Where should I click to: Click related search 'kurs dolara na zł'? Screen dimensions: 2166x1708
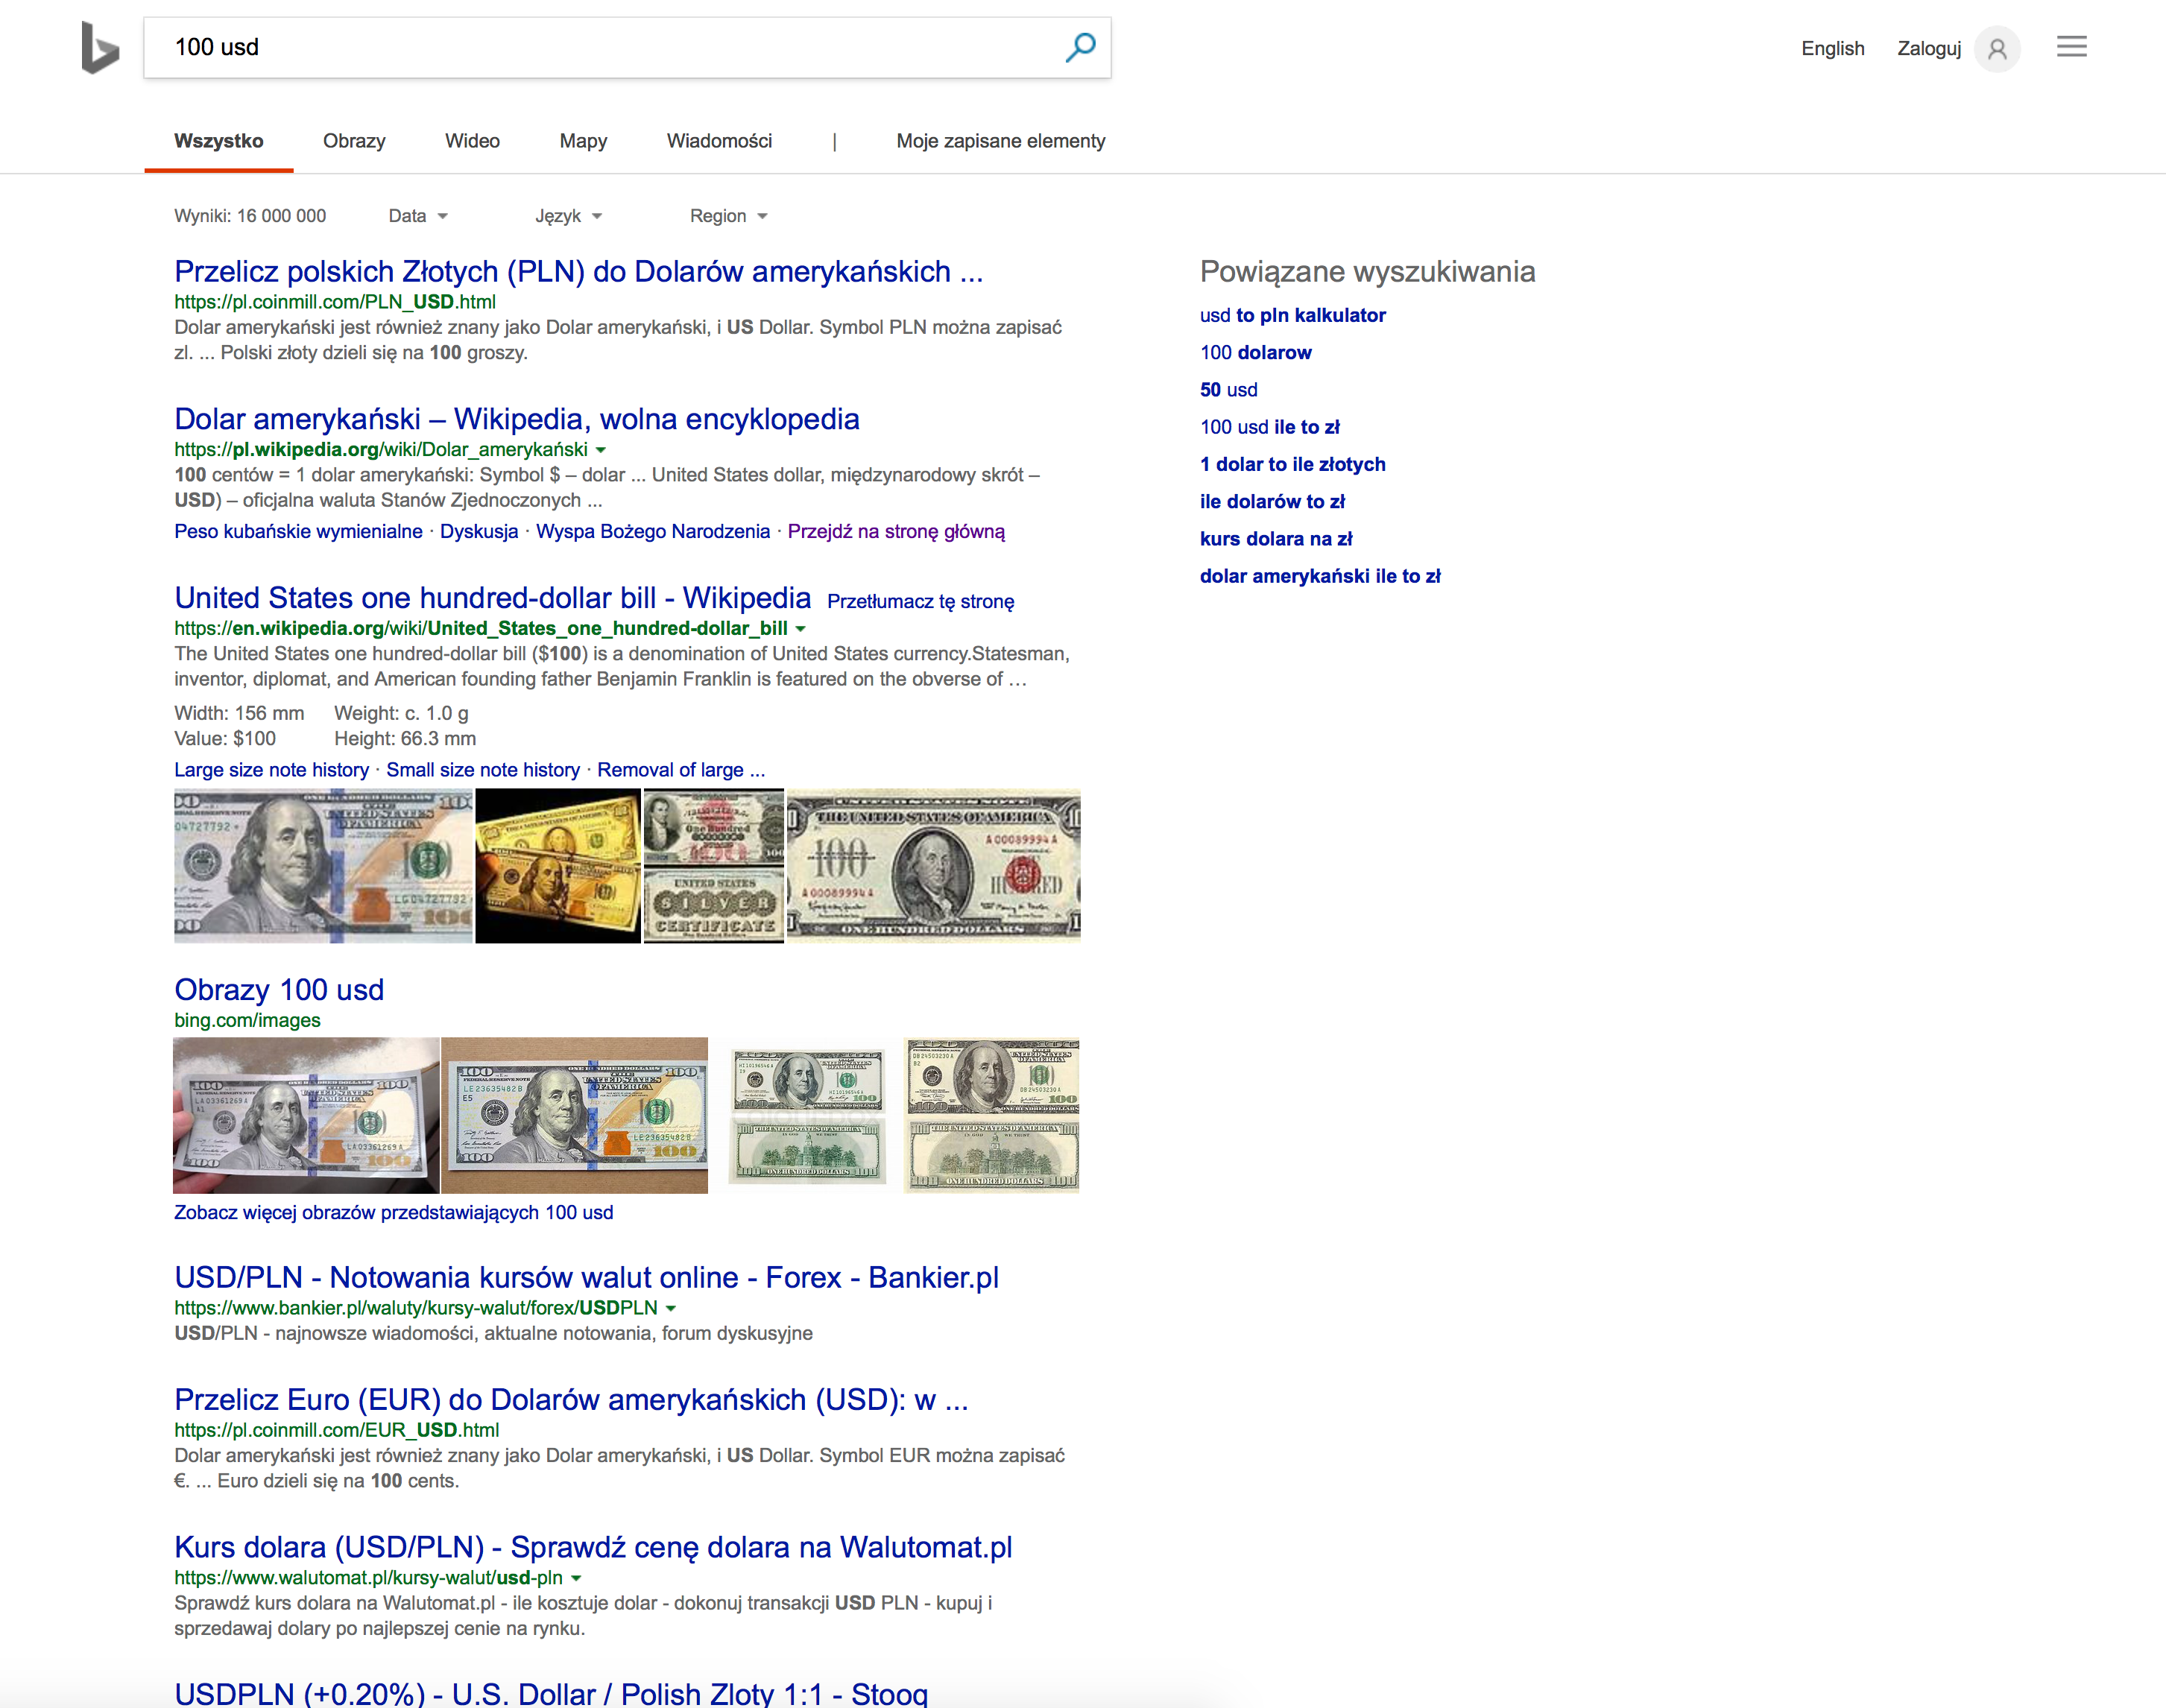click(x=1275, y=539)
